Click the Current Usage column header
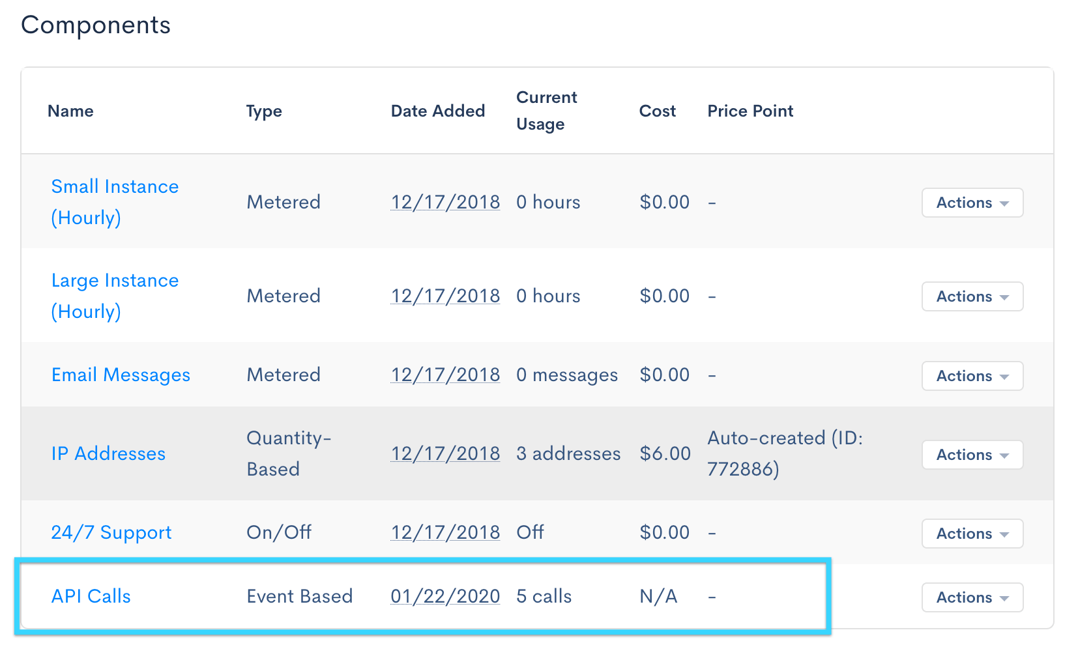 tap(546, 111)
